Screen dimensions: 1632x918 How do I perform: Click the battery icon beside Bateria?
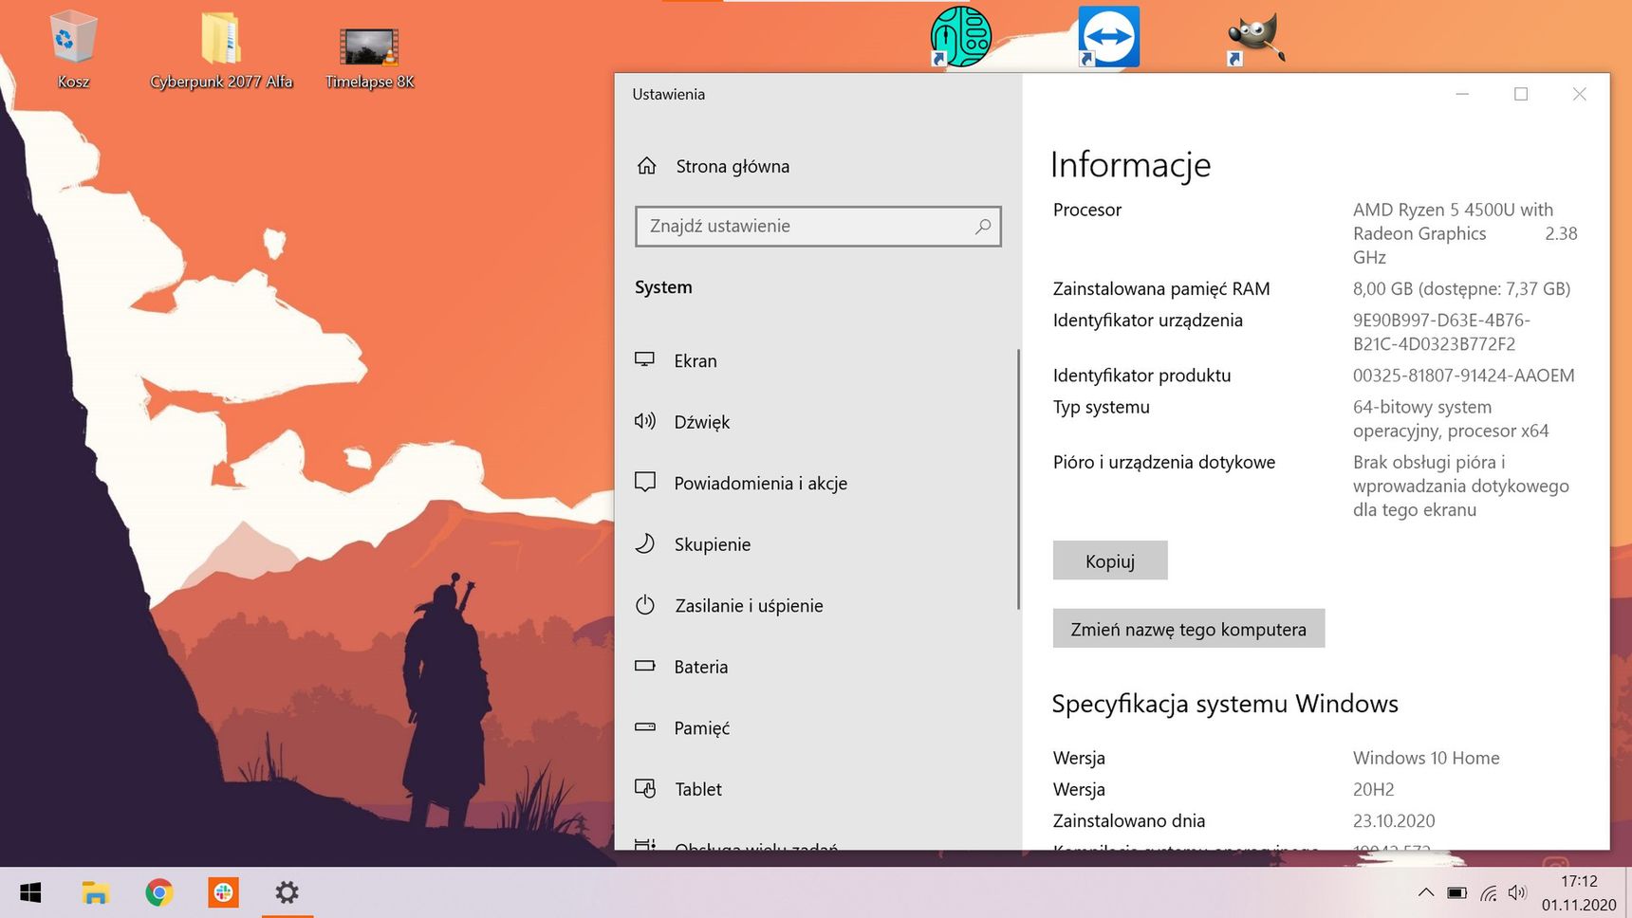645,666
